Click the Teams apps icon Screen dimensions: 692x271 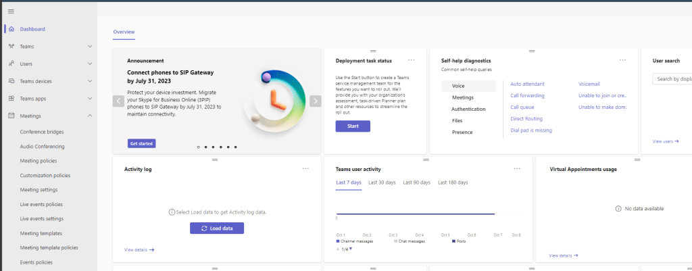(x=11, y=99)
